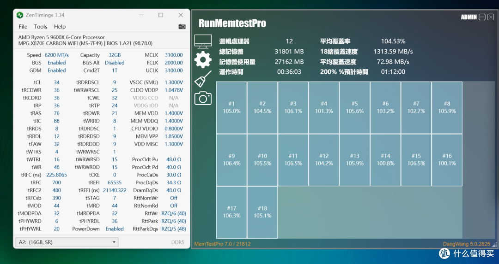Click the broom clean icon in RunMemtestPro
The height and width of the screenshot is (264, 499).
pyautogui.click(x=203, y=79)
